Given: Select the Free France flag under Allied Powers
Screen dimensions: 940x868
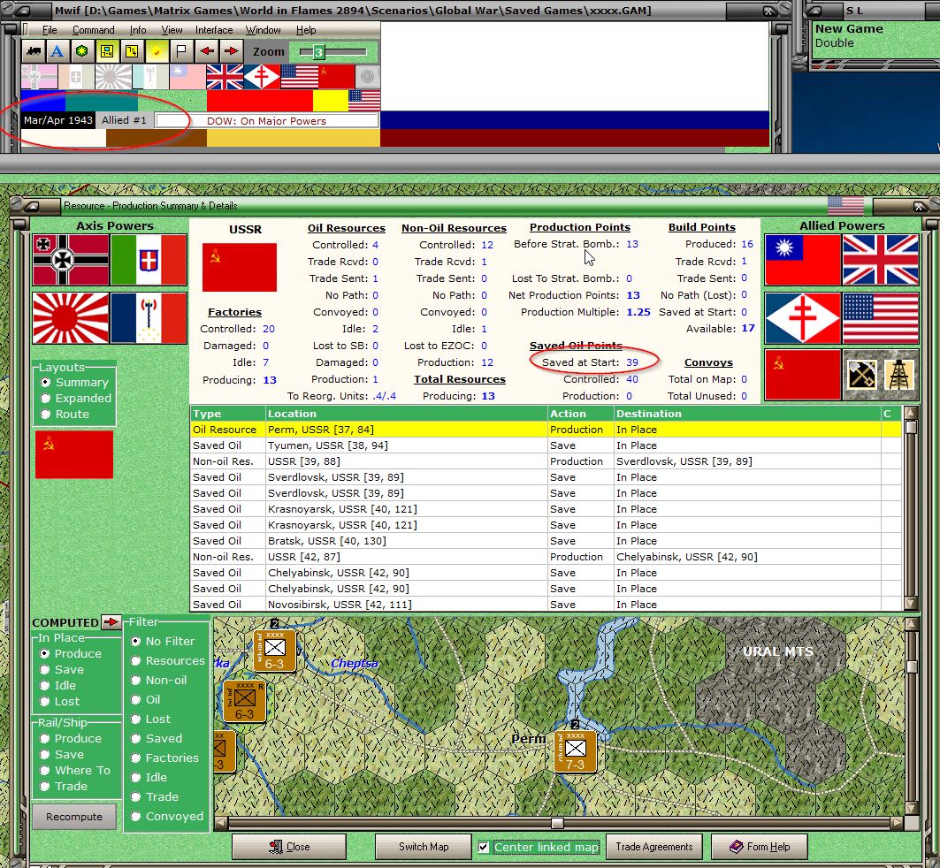Looking at the screenshot, I should click(803, 318).
